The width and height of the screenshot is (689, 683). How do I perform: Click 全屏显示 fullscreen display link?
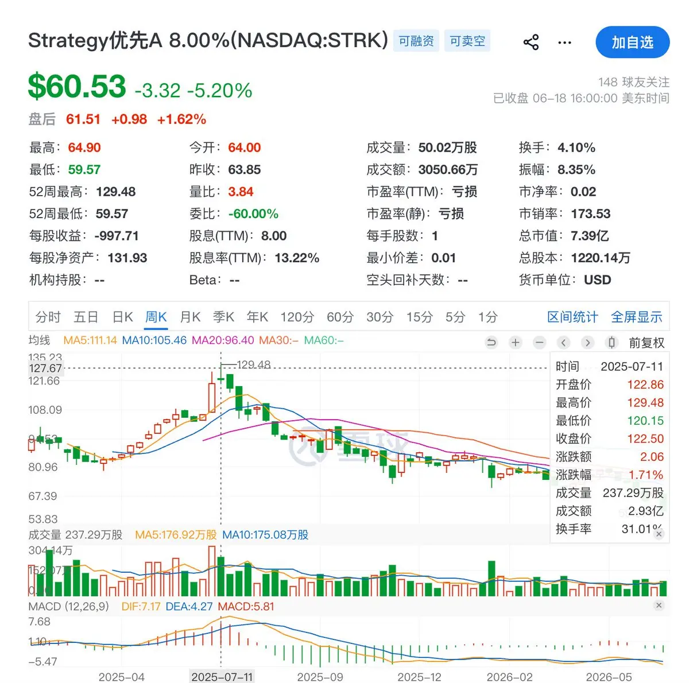click(636, 317)
